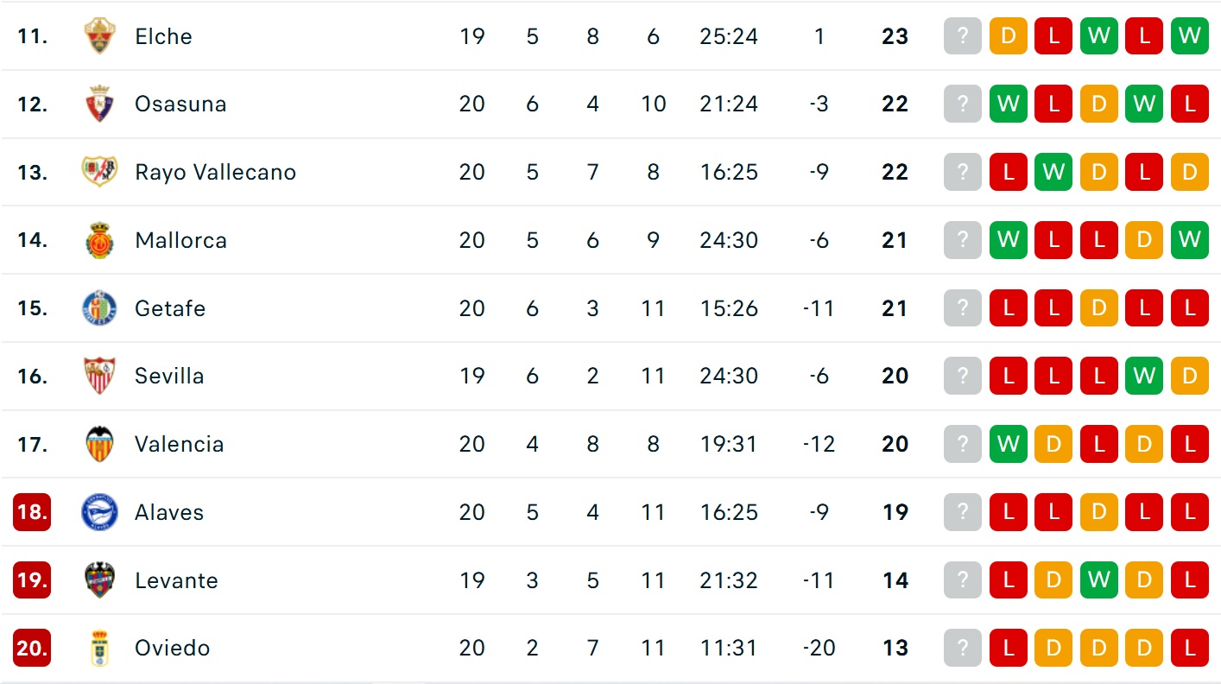Click the Valencia bat crest icon
The image size is (1221, 684).
click(x=99, y=444)
